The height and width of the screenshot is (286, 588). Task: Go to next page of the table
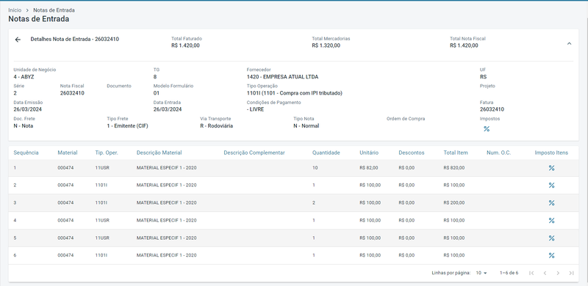pos(558,273)
